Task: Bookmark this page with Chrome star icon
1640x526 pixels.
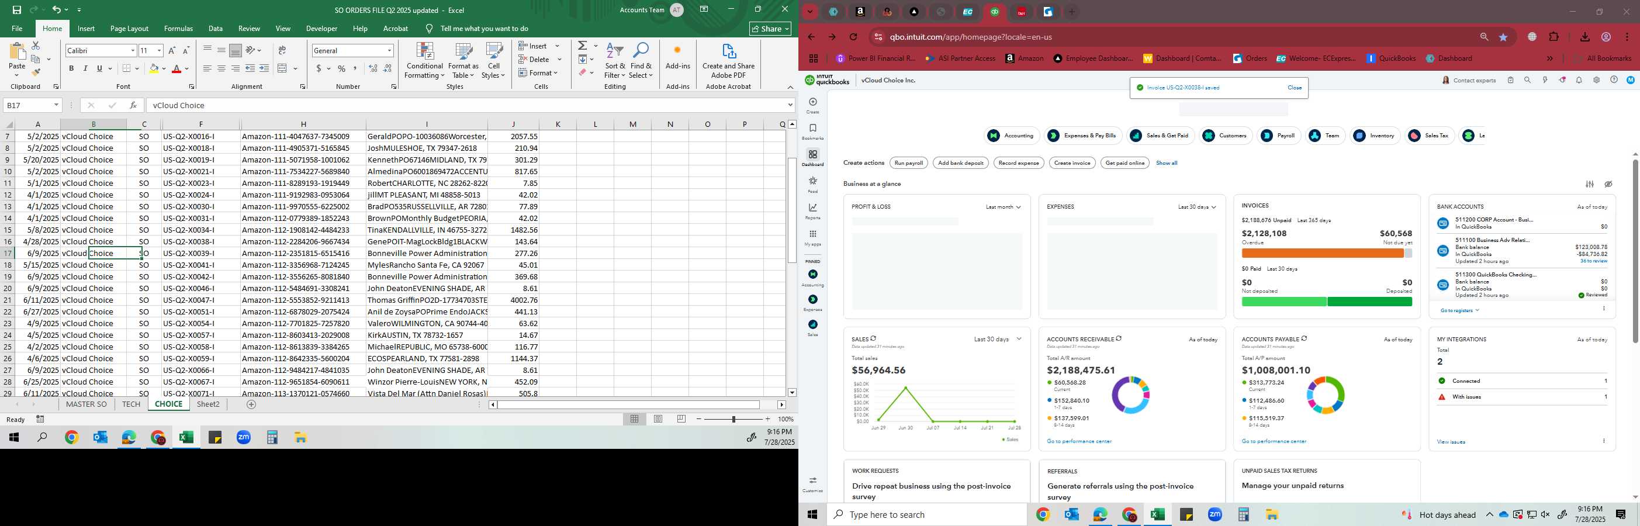Action: [1503, 37]
